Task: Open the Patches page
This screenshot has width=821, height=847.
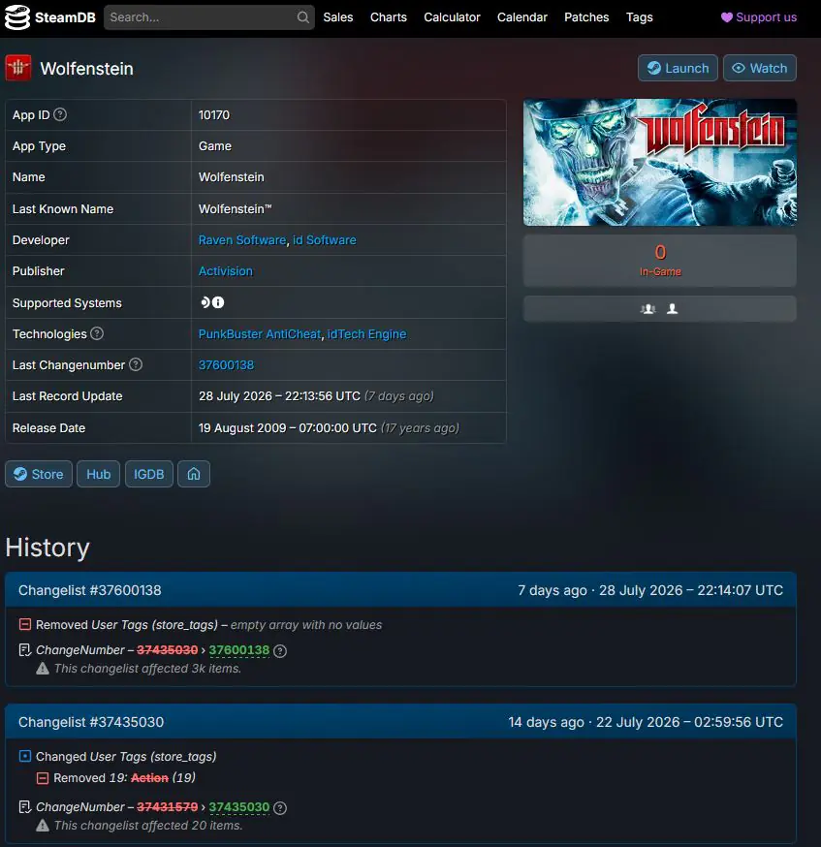Action: click(586, 17)
